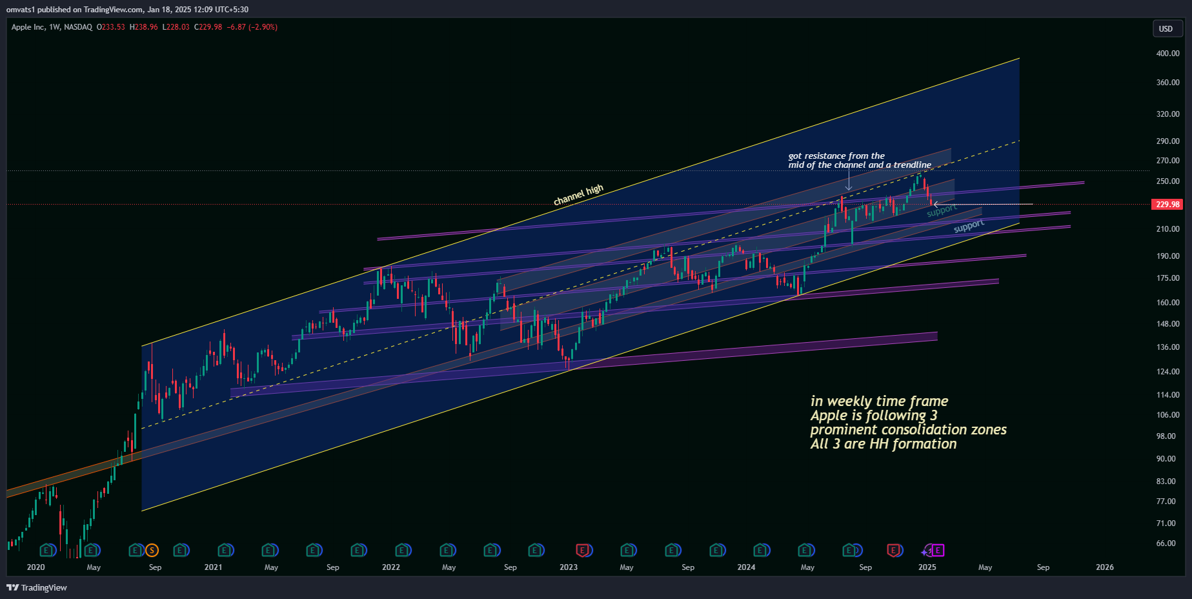Open the red earnings marker near the 2023 label

(x=583, y=551)
